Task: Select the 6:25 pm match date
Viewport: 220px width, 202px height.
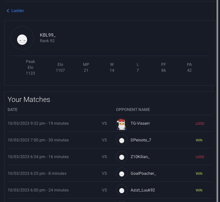Action: (x=37, y=173)
